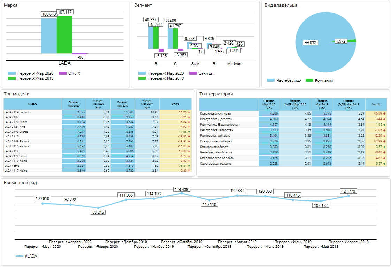The width and height of the screenshot is (391, 276).
Task: Click the red down arrow for Краснодарский край
Action: (x=384, y=113)
